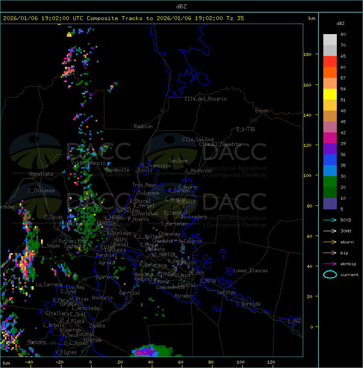Click the Villavicencio map label
The height and width of the screenshot is (368, 363).
pos(88,163)
